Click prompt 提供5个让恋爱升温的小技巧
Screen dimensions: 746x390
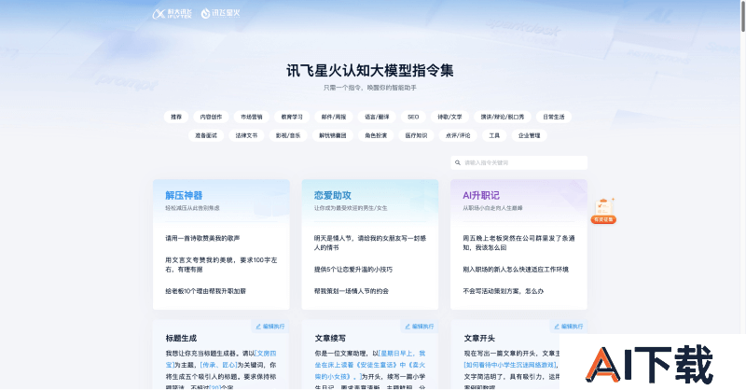pyautogui.click(x=353, y=270)
